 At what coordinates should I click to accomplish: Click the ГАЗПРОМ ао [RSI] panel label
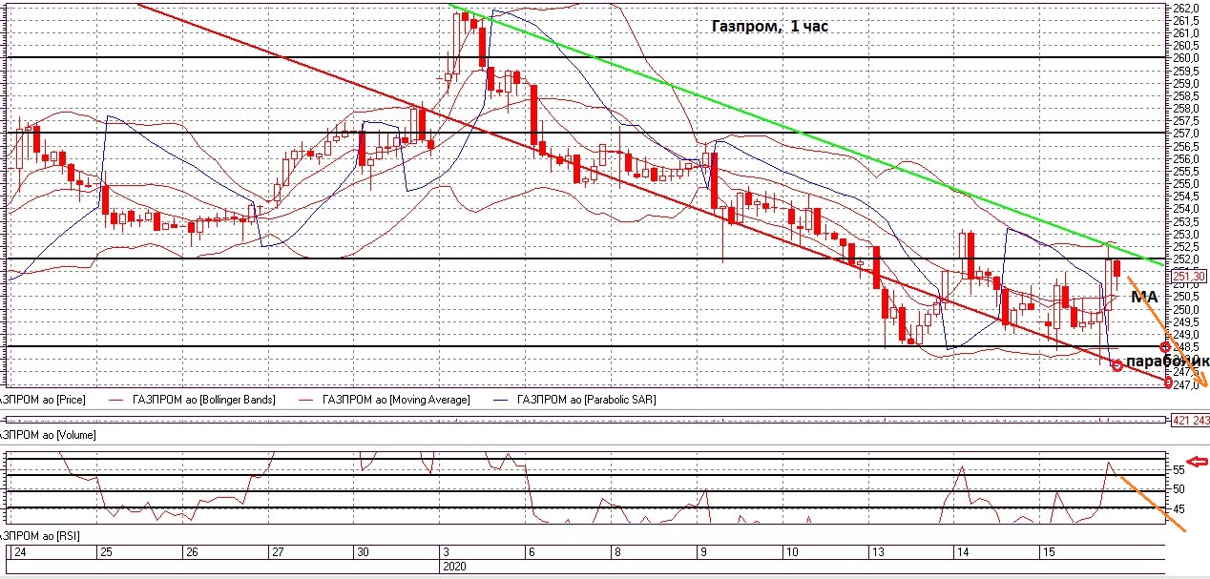pyautogui.click(x=40, y=537)
